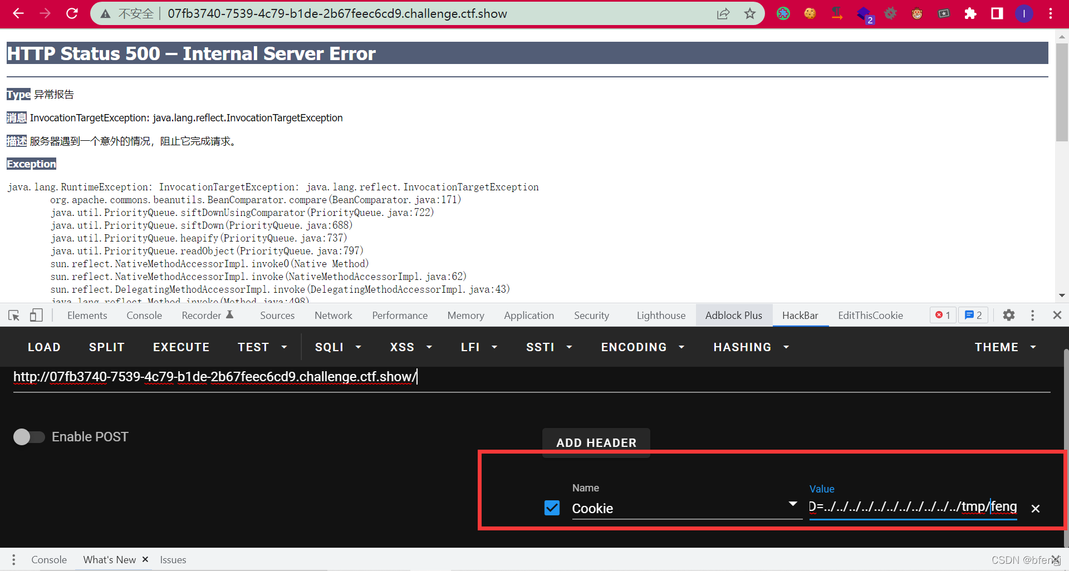
Task: Open the grey gear extension icon in toolbar
Action: coord(890,13)
